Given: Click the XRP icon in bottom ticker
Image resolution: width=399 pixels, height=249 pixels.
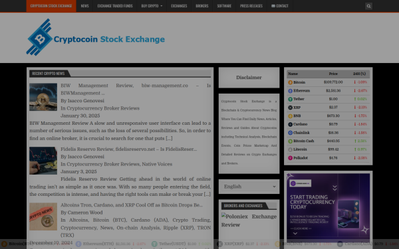Looking at the screenshot, I should tap(219, 244).
